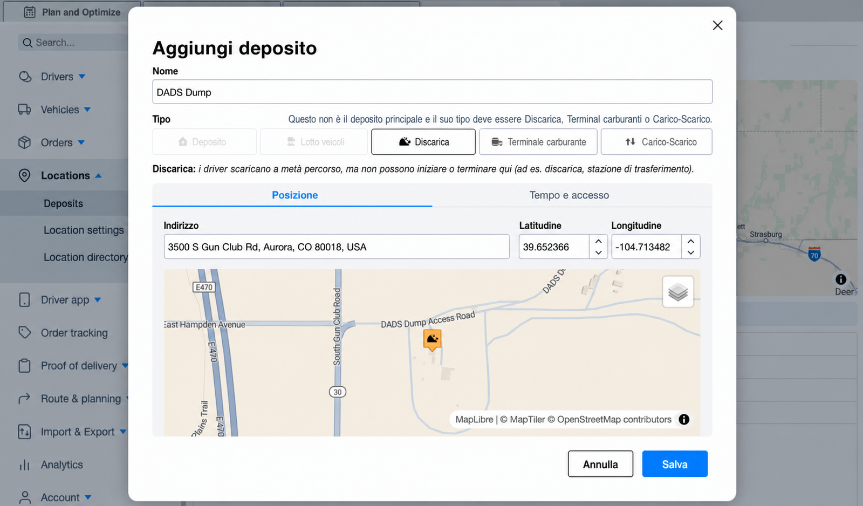The image size is (863, 506).
Task: Expand the Driver app menu arrow
Action: (x=98, y=300)
